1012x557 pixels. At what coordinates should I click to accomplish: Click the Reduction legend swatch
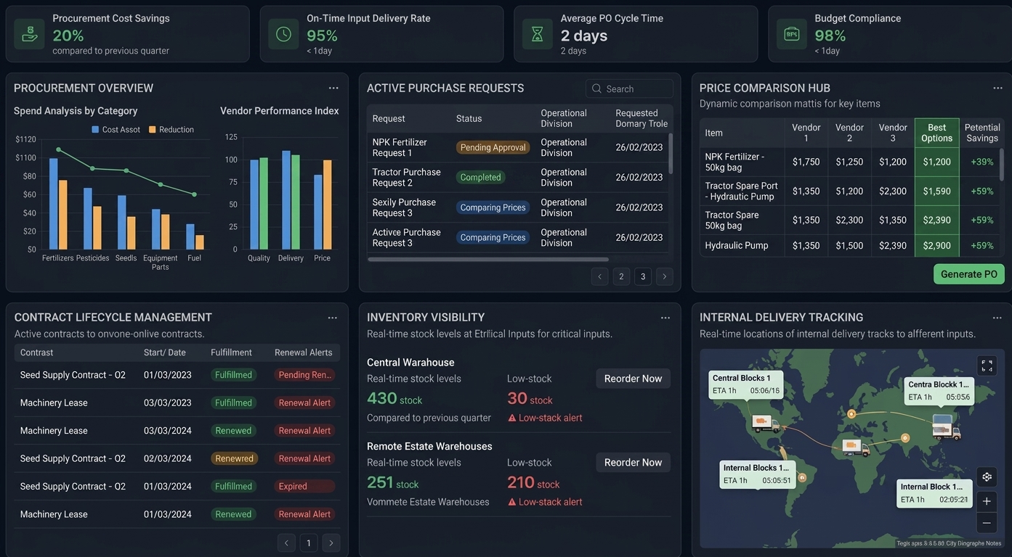click(153, 130)
